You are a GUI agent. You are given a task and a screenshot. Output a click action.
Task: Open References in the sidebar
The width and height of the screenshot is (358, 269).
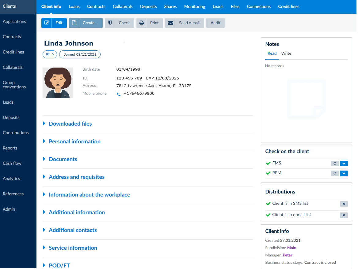pos(13,194)
